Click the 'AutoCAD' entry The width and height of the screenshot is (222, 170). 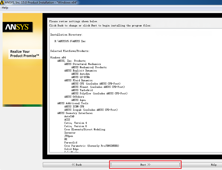pyautogui.click(x=69, y=116)
